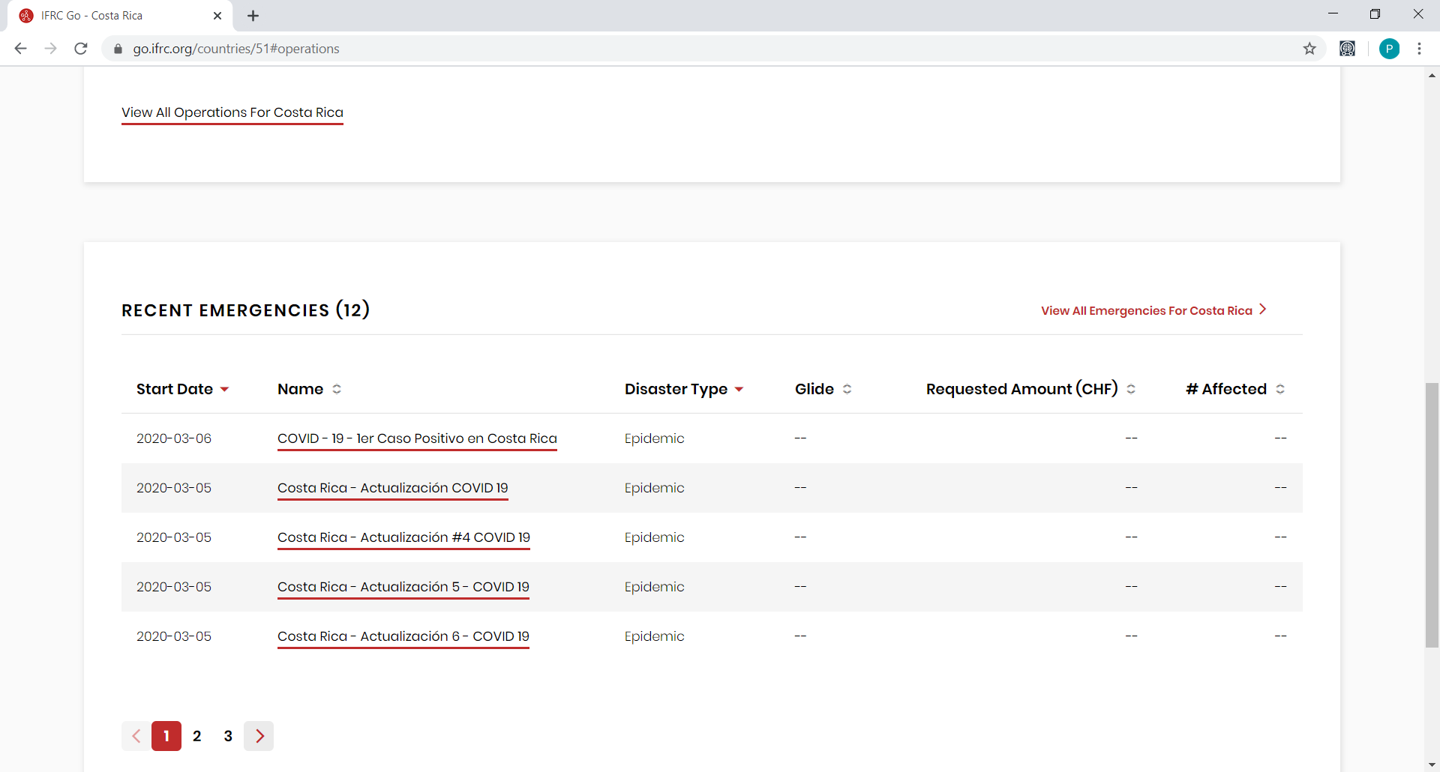
Task: Open the extension icon beside the address bar
Action: (1348, 48)
